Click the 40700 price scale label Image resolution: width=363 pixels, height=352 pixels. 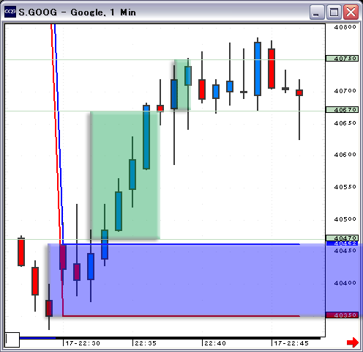click(x=345, y=91)
